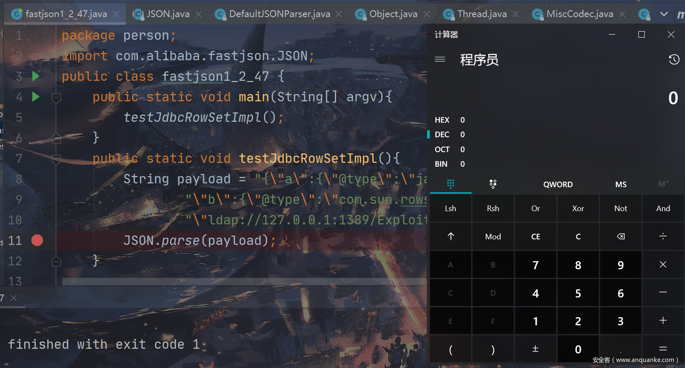The height and width of the screenshot is (368, 685).
Task: Click the And bitwise key
Action: 663,209
